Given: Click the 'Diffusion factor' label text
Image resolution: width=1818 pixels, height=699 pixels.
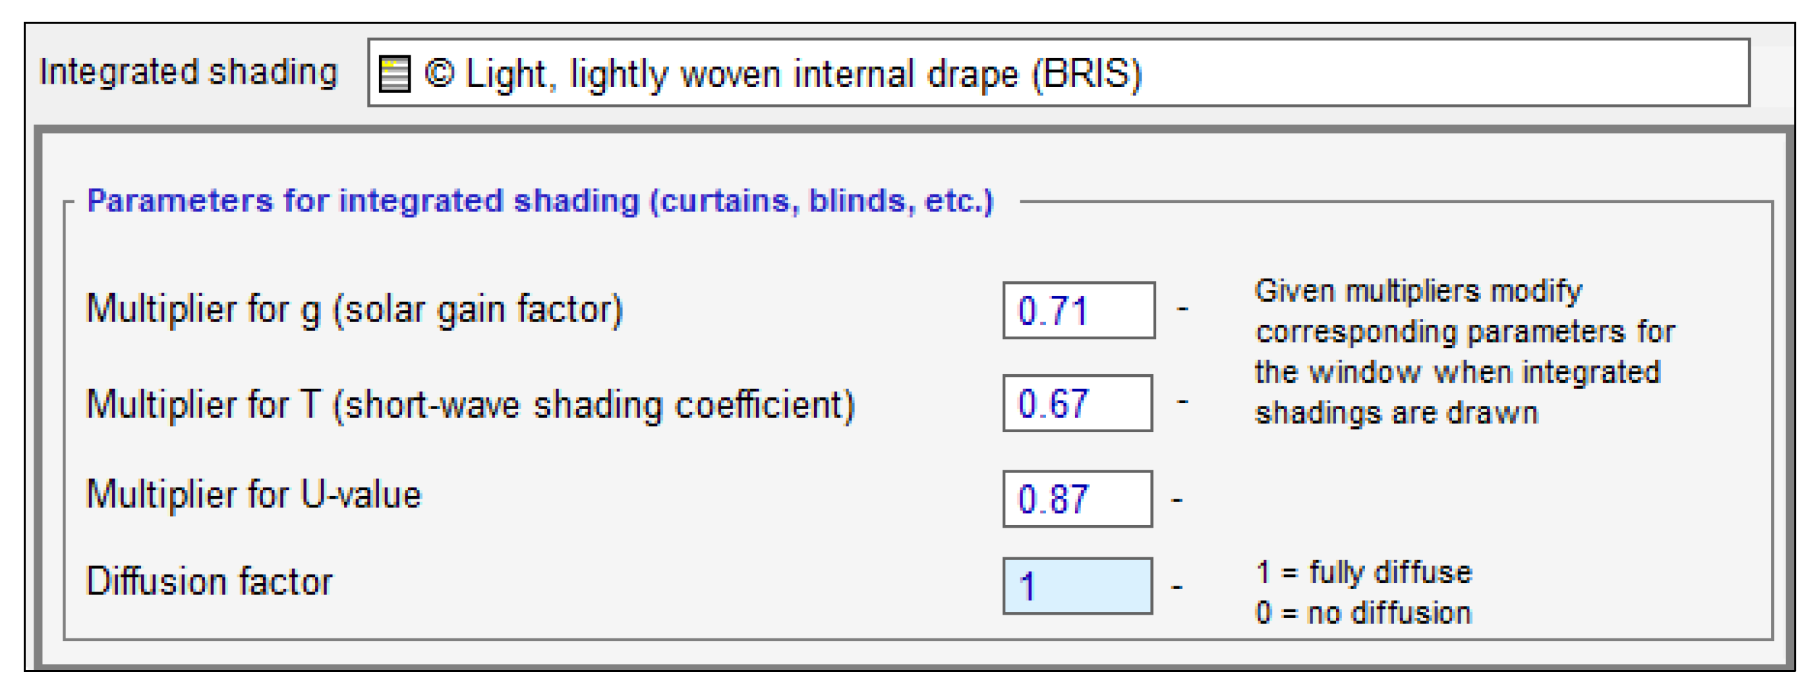Looking at the screenshot, I should pos(209,582).
